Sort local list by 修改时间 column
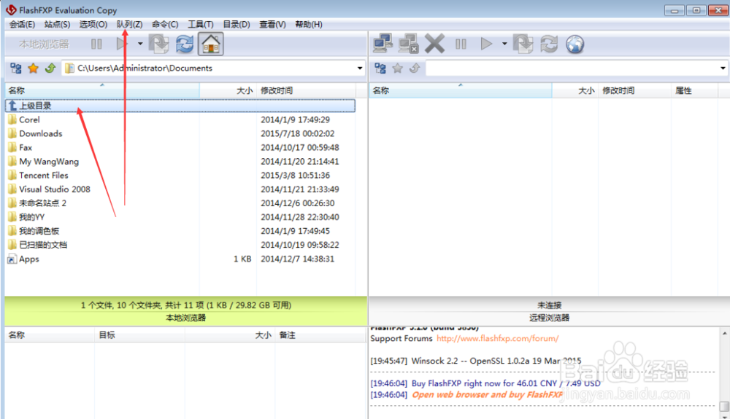Viewport: 730px width, 419px height. (x=306, y=90)
